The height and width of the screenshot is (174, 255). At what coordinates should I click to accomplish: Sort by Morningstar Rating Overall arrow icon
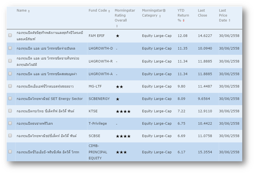tap(117, 26)
